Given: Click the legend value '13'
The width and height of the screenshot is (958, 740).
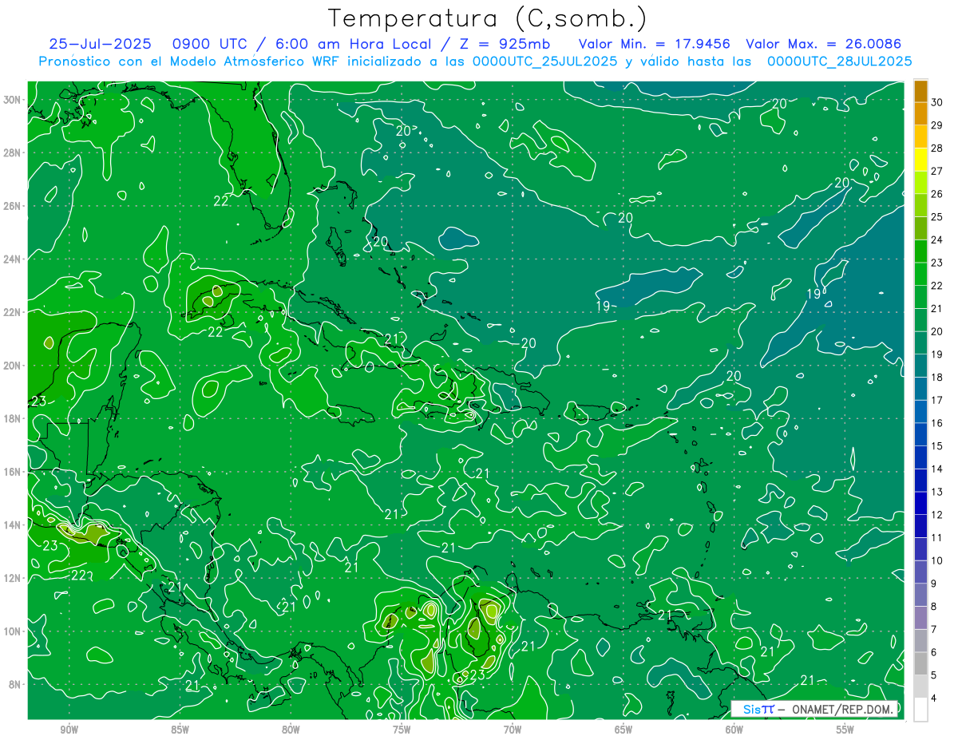Looking at the screenshot, I should (936, 492).
